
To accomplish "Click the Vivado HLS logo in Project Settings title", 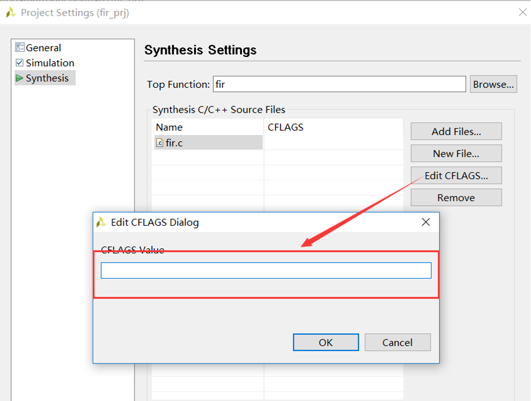I will (11, 13).
